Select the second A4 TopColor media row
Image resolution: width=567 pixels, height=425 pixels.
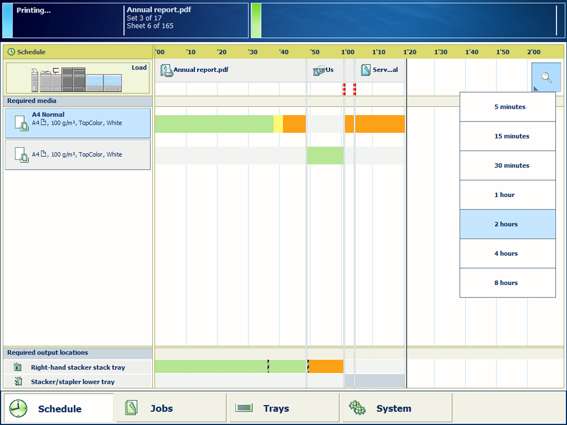(77, 155)
